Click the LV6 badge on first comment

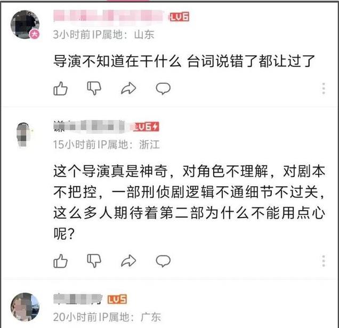tap(179, 17)
